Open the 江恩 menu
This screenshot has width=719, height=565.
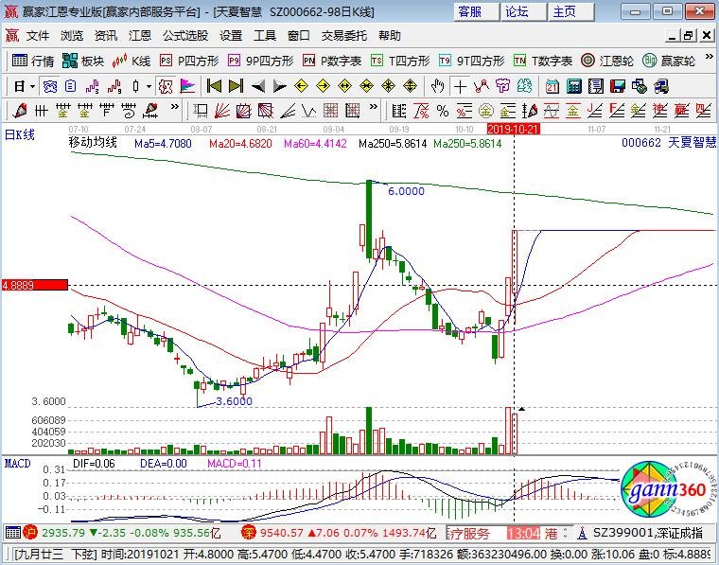tap(140, 36)
